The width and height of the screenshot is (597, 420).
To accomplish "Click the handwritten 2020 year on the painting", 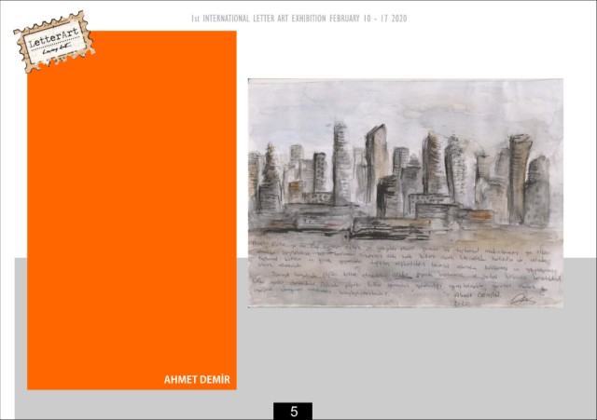I will tap(463, 304).
